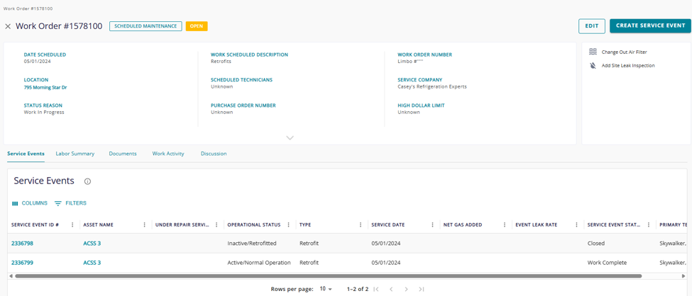Sort by Type column header
692x296 pixels.
305,224
